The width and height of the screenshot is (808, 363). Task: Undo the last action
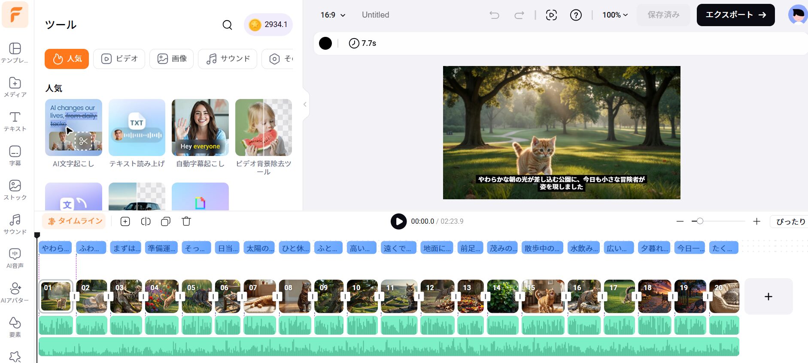point(494,15)
